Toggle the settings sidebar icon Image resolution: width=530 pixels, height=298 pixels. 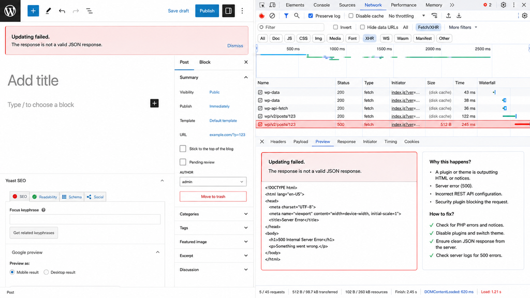pyautogui.click(x=228, y=11)
